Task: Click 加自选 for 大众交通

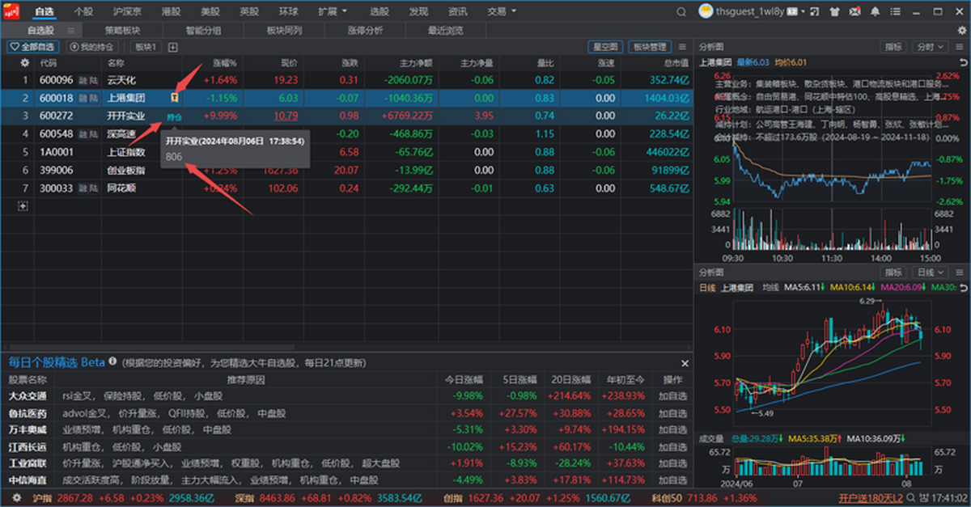Action: click(x=673, y=396)
